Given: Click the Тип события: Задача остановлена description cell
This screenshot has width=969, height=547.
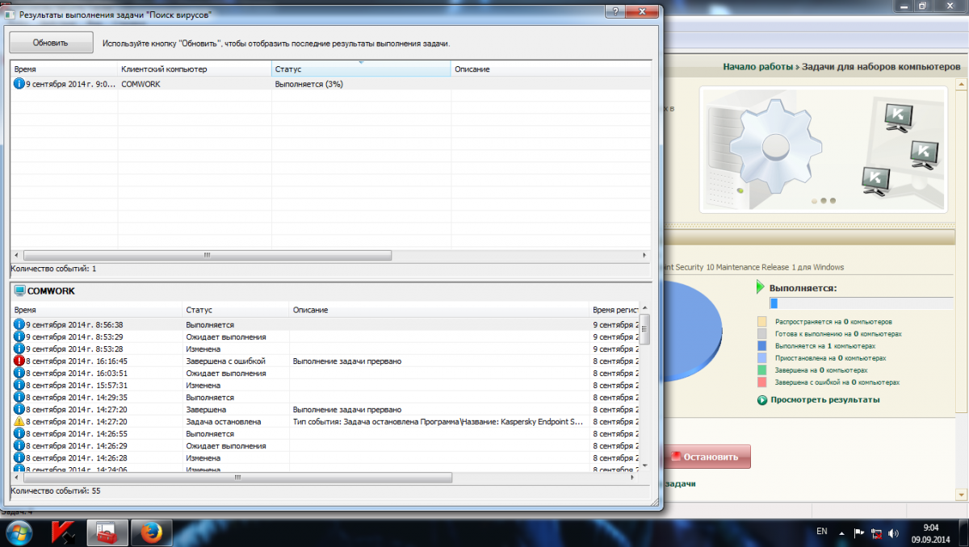Looking at the screenshot, I should point(438,421).
